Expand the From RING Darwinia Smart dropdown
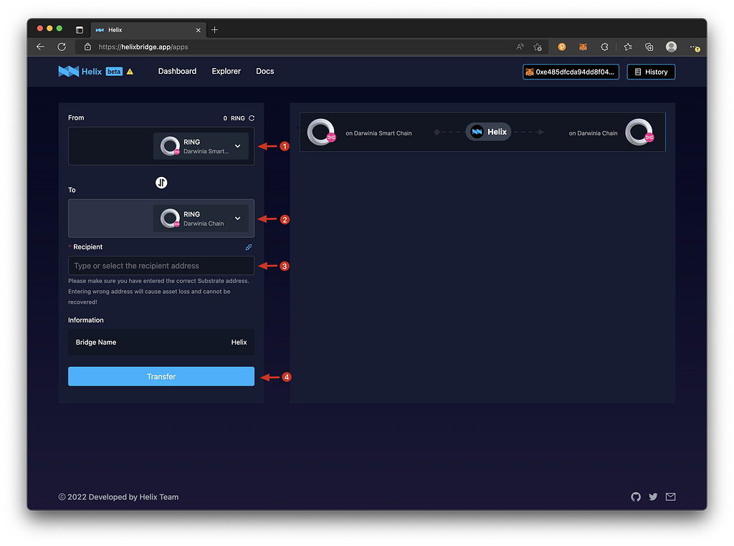 tap(201, 146)
